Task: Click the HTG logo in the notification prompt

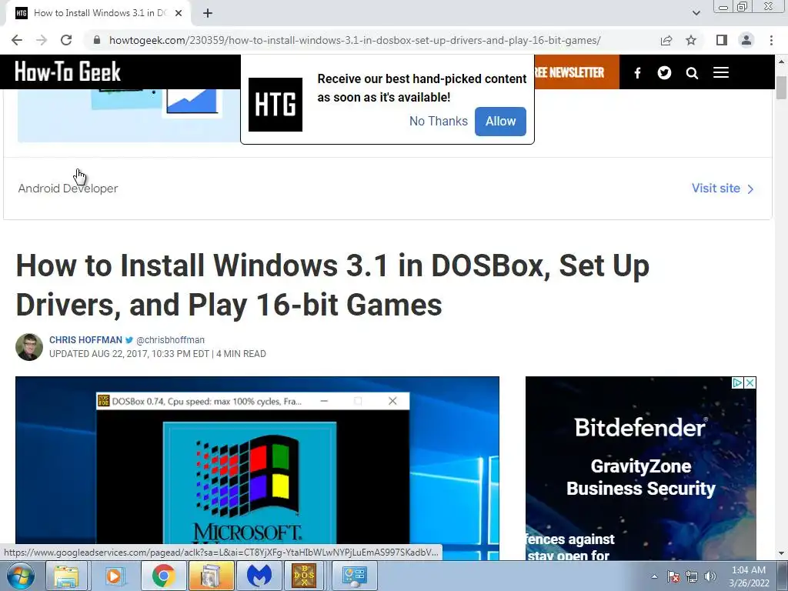Action: pyautogui.click(x=275, y=105)
